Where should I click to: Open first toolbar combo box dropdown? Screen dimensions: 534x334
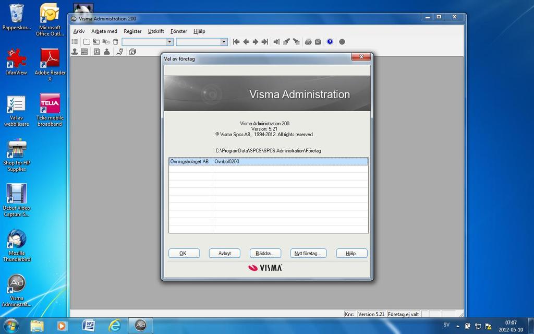tap(169, 42)
